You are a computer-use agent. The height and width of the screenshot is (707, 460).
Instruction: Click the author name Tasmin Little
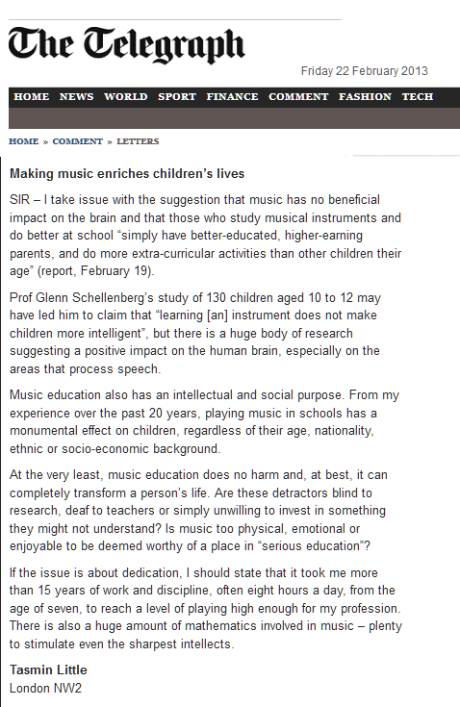[48, 670]
